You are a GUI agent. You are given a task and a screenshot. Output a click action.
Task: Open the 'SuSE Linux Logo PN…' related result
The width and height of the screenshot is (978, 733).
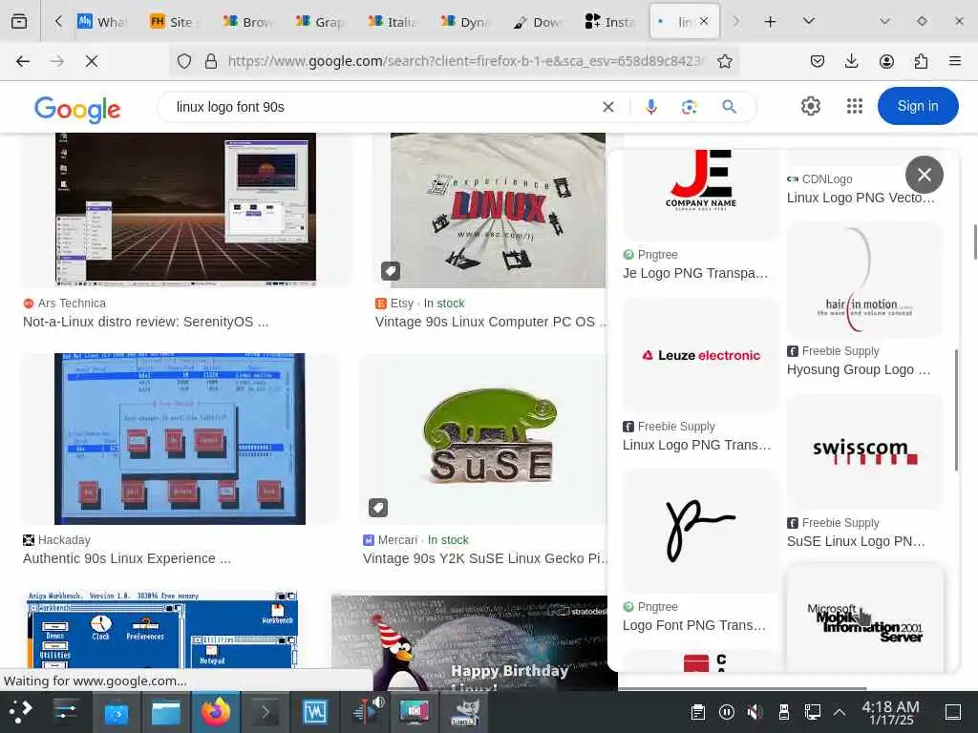[x=856, y=542]
